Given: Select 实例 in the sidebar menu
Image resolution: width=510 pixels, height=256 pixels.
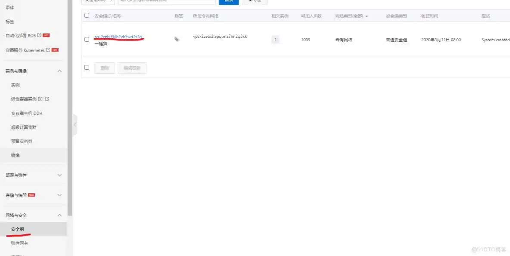Looking at the screenshot, I should pyautogui.click(x=15, y=84).
